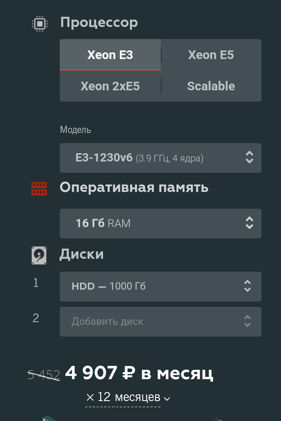Select the Scalable processor option

click(211, 86)
